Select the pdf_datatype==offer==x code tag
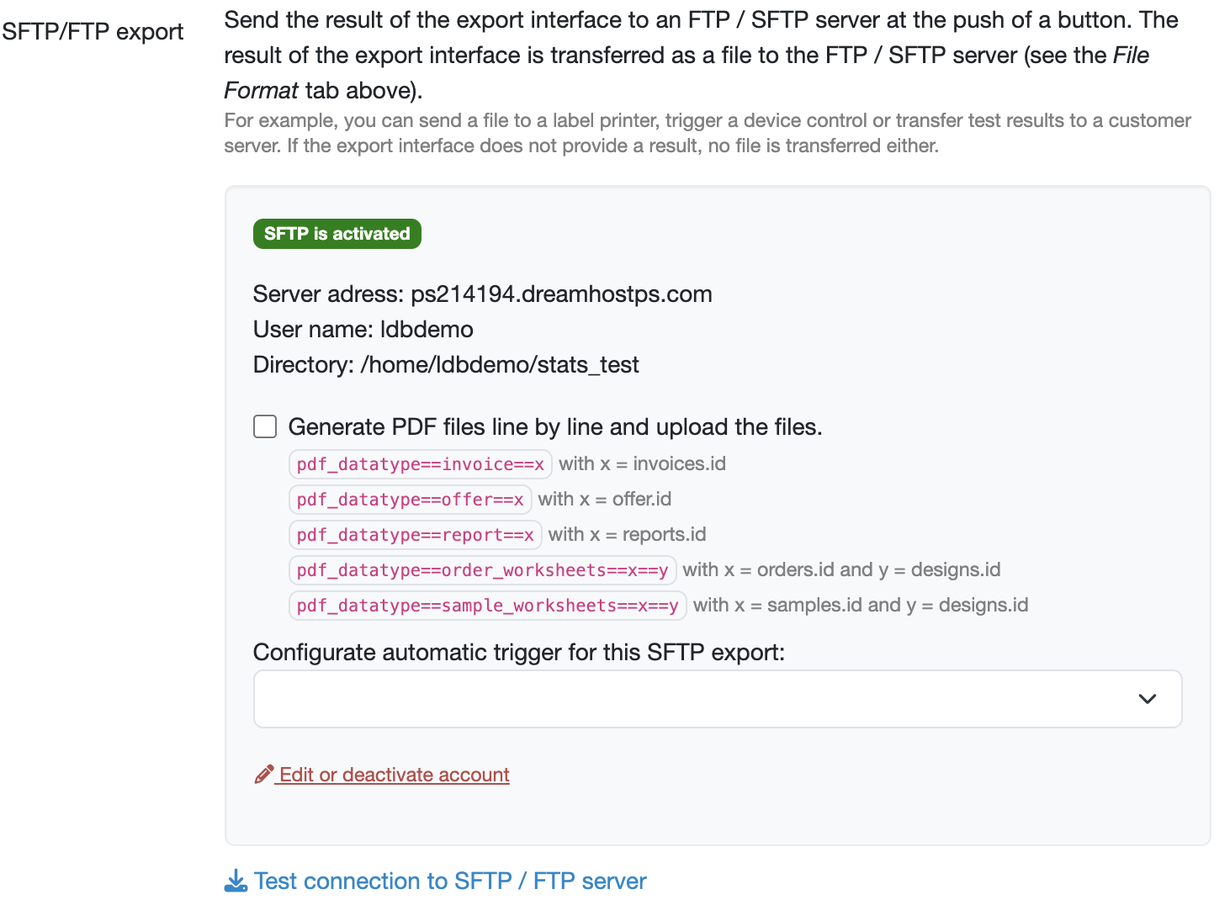 [x=410, y=500]
